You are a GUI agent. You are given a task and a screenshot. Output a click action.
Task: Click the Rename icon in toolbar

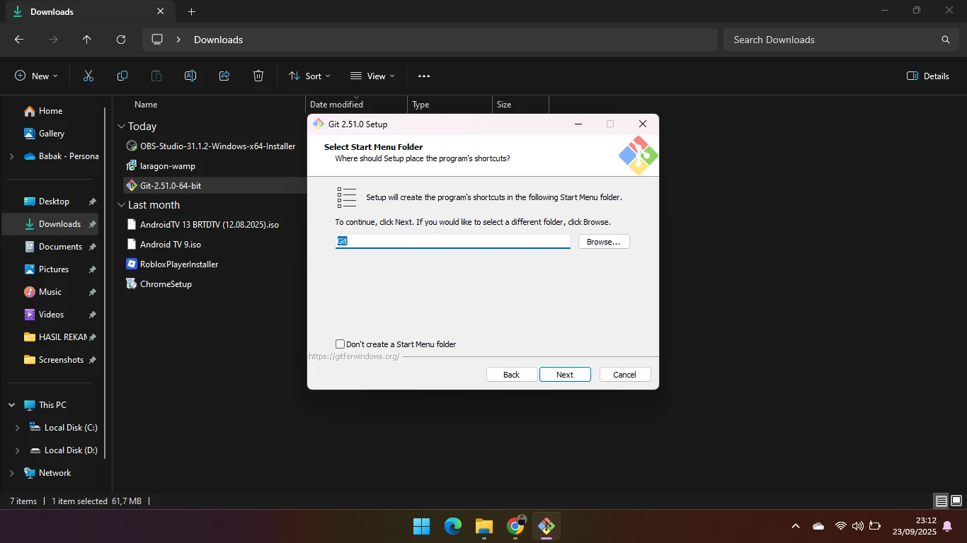coord(190,76)
